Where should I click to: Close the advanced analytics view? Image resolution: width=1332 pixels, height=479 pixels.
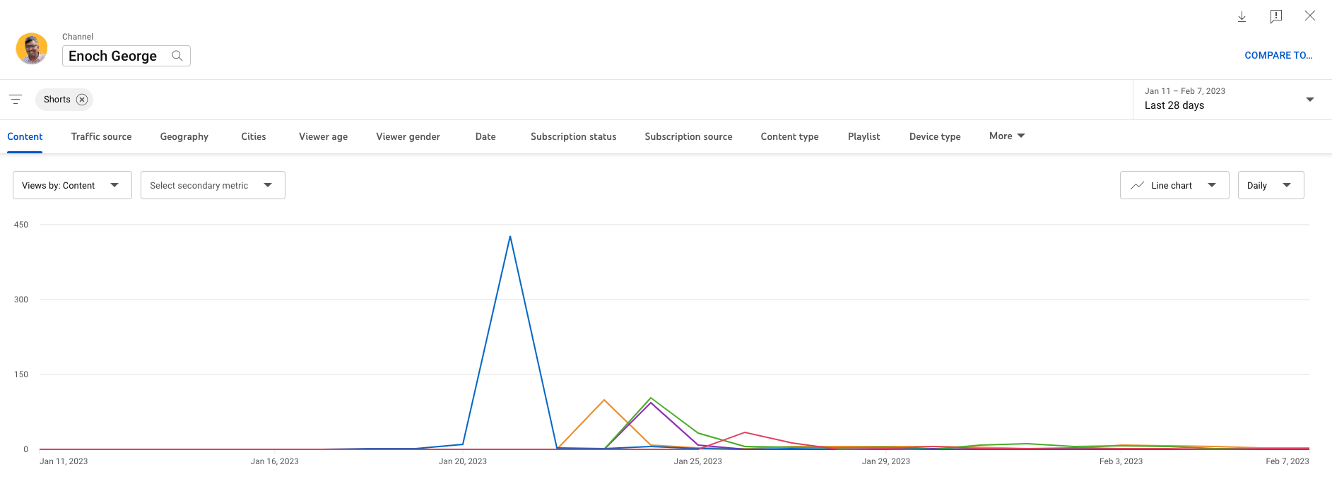coord(1309,16)
